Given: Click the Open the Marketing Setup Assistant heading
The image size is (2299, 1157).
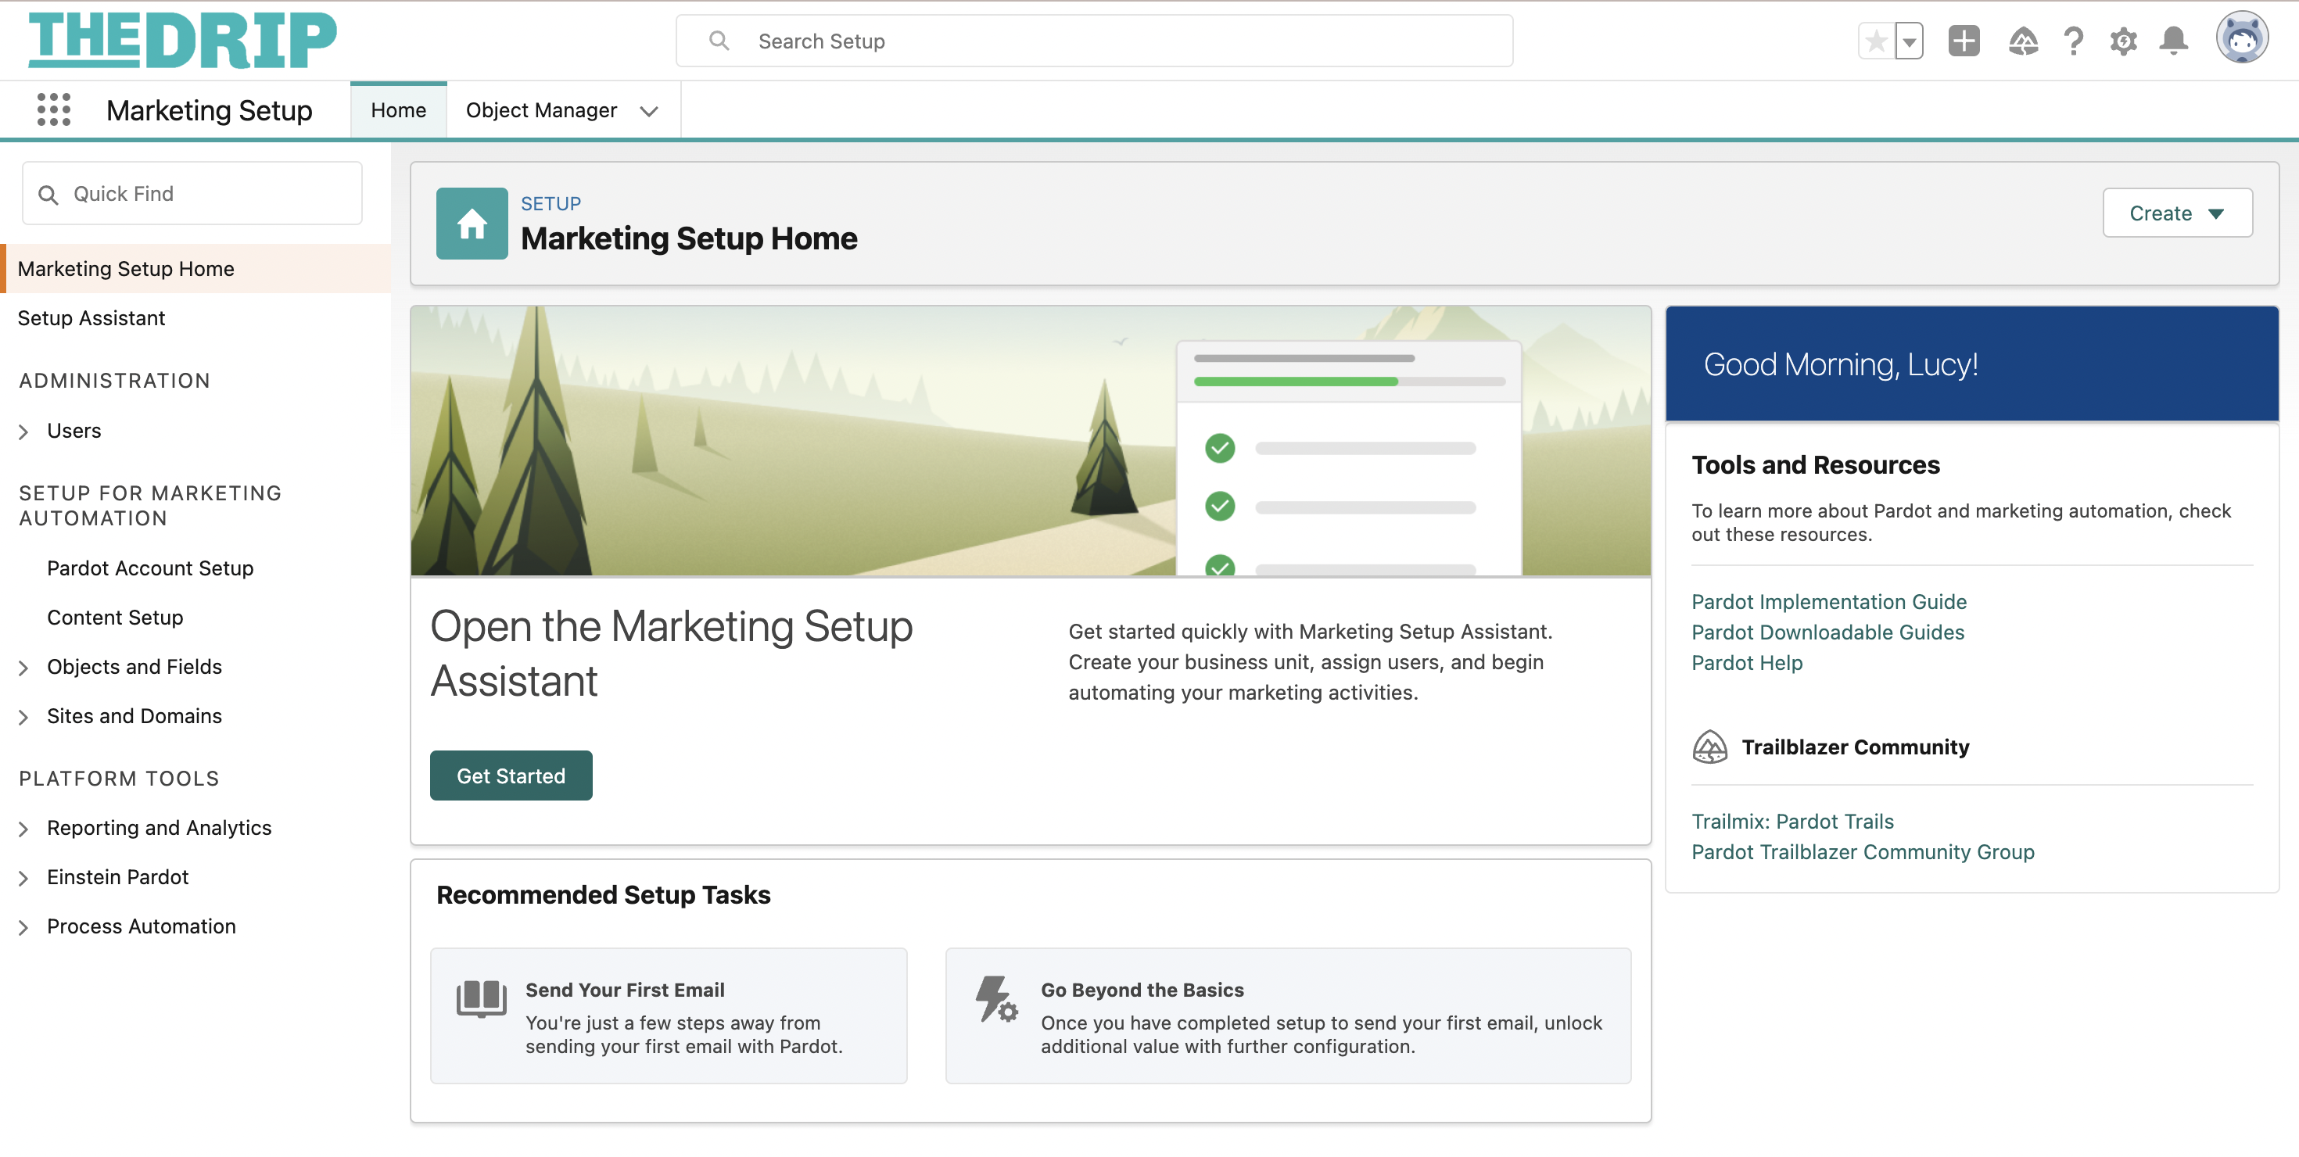Looking at the screenshot, I should (x=671, y=653).
